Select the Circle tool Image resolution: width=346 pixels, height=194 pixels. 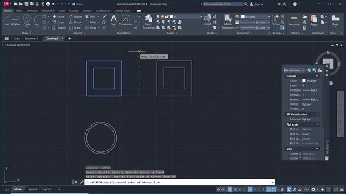26,20
